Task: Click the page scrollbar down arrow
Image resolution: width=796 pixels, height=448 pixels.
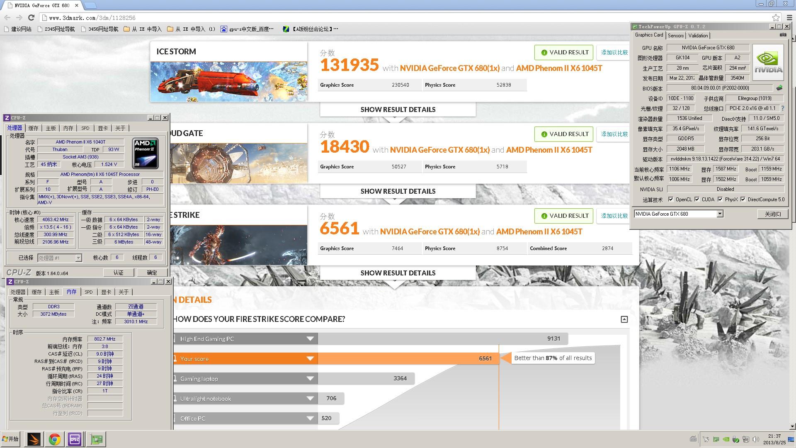Action: pos(793,426)
